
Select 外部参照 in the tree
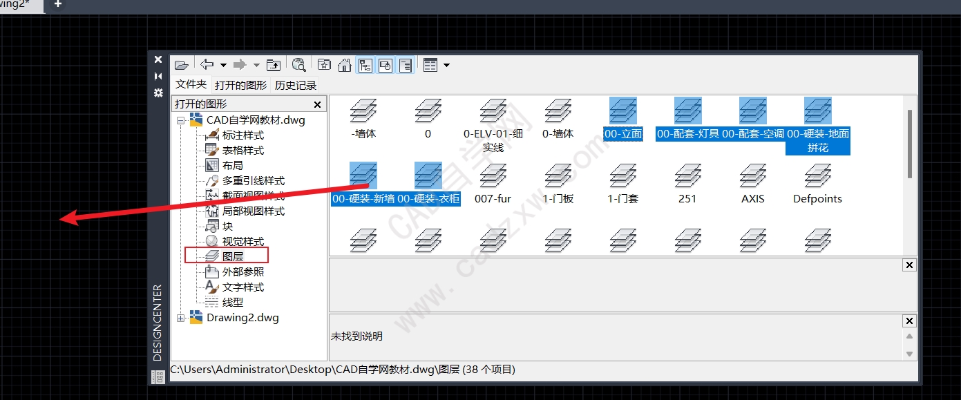[x=243, y=272]
